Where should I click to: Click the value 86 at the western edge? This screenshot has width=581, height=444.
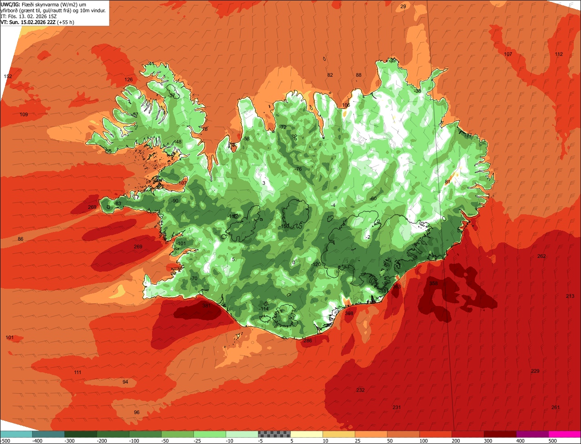point(20,239)
